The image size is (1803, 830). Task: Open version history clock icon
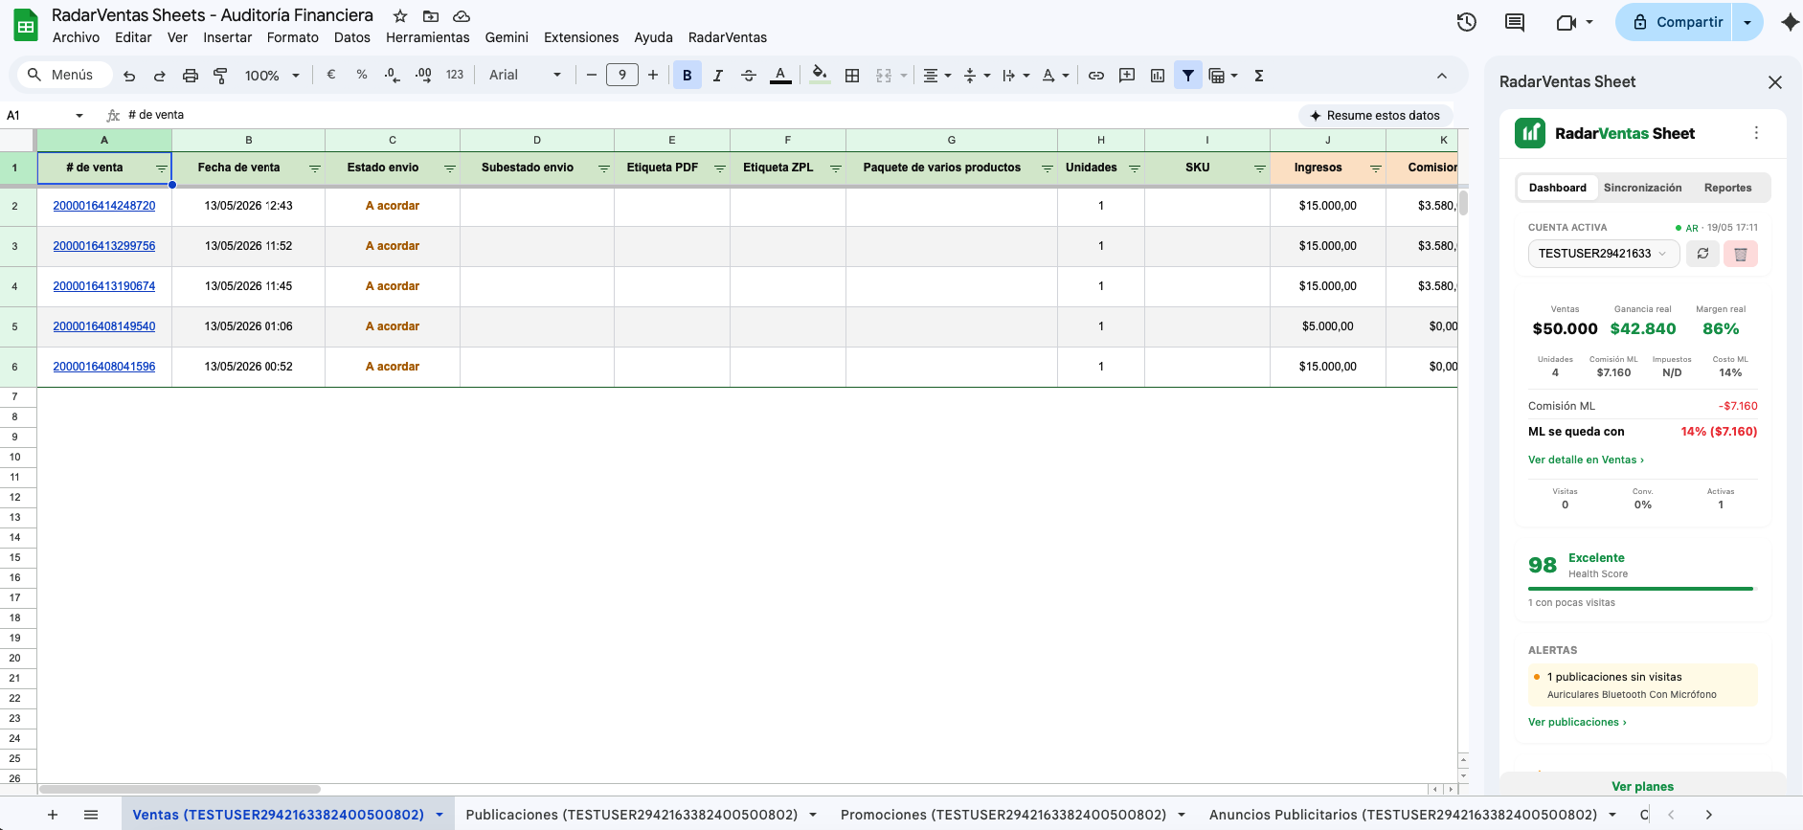click(x=1467, y=22)
